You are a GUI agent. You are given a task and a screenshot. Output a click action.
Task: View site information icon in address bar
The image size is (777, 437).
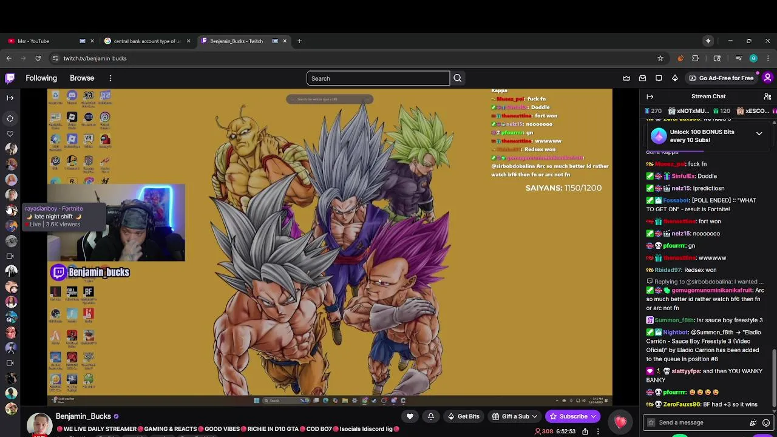[x=55, y=58]
